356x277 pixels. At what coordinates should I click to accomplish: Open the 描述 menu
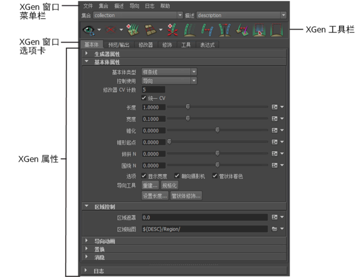[x=119, y=6]
